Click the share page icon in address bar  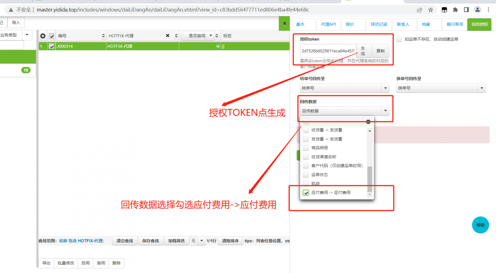click(x=419, y=10)
